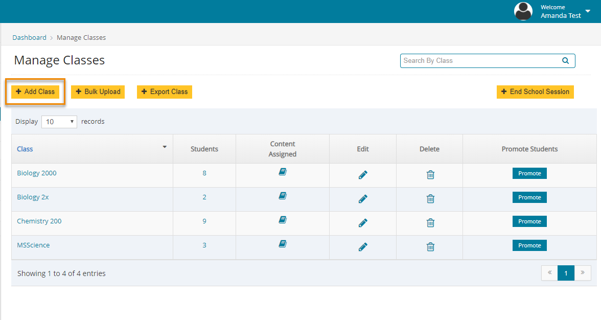This screenshot has width=601, height=320.
Task: Click the Add Class button
Action: click(x=35, y=92)
